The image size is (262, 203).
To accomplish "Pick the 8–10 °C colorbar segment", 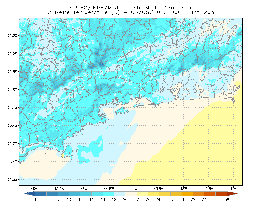I will click(x=63, y=194).
